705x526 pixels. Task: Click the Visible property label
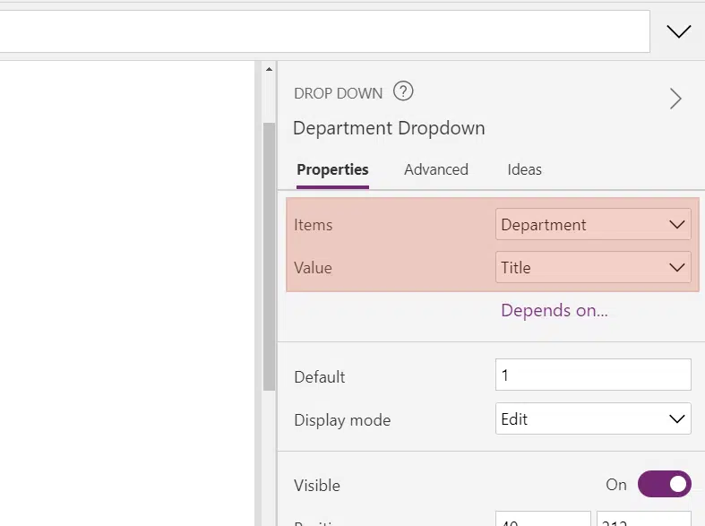tap(317, 486)
